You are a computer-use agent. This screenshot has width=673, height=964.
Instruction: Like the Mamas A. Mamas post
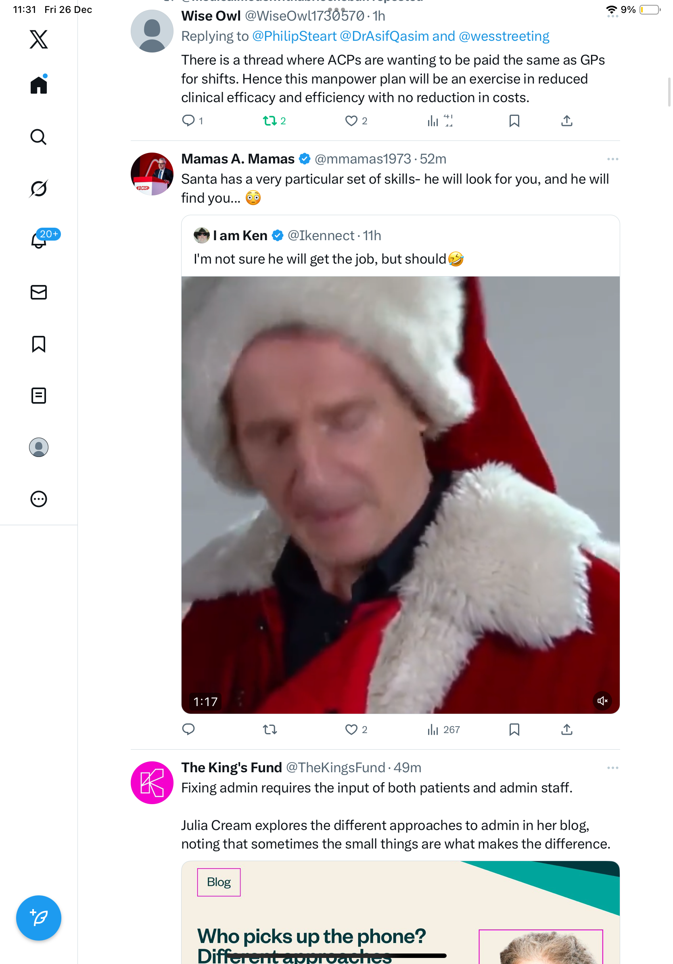(351, 730)
